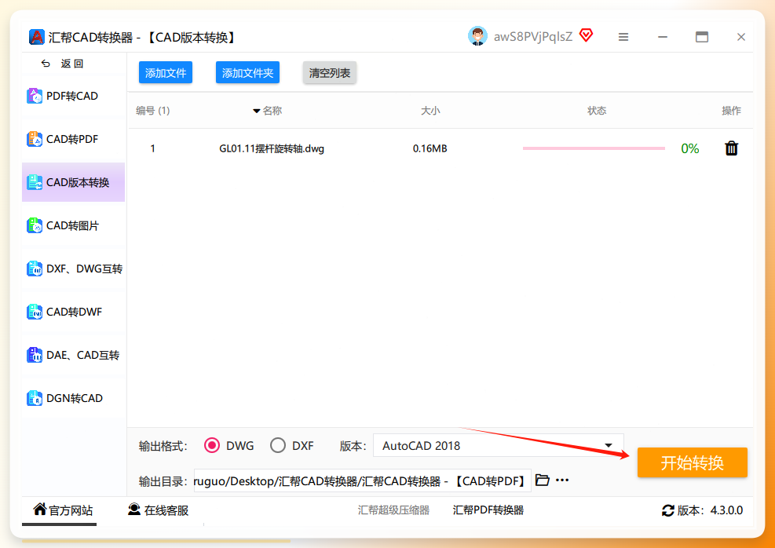Open the 汇帮PDF转换器 link
The height and width of the screenshot is (548, 775).
tap(488, 510)
